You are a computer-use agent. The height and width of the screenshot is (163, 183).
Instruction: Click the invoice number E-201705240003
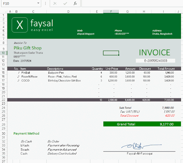pos(156,61)
